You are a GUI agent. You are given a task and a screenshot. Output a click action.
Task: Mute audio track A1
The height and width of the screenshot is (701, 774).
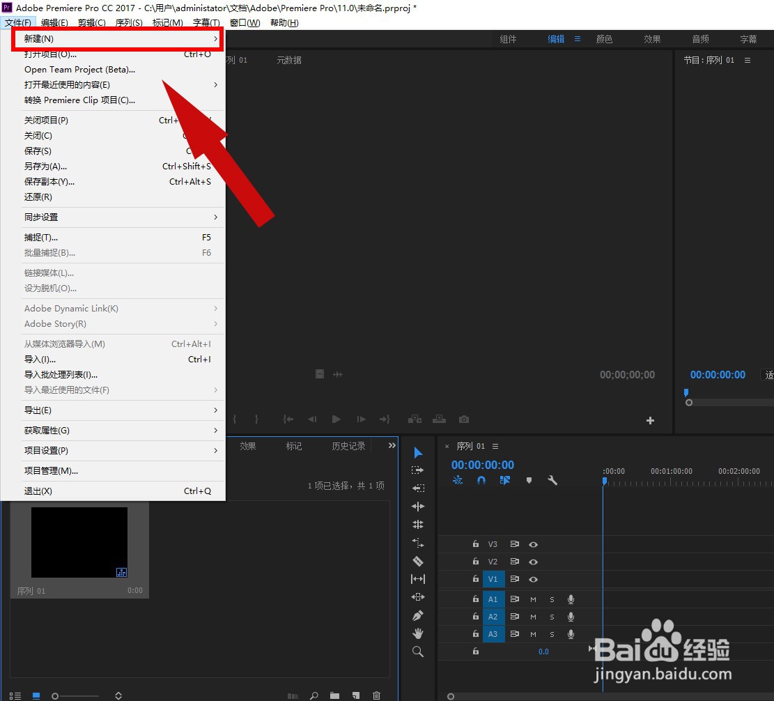533,599
